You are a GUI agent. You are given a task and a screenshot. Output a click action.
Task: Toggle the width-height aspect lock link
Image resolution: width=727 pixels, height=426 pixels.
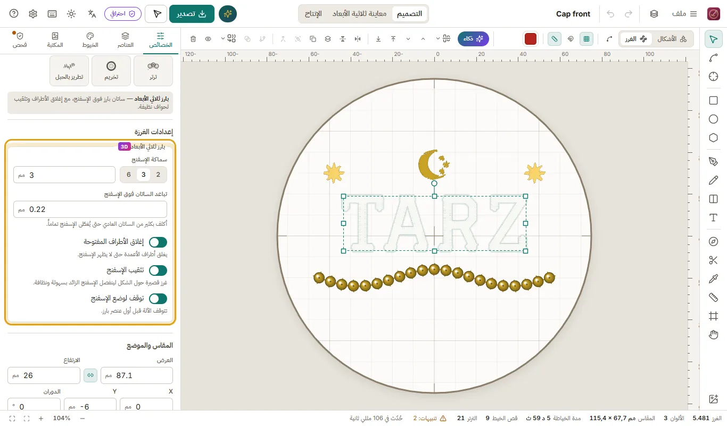[90, 375]
